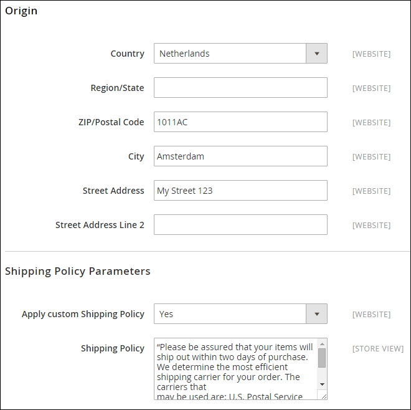The width and height of the screenshot is (411, 410).
Task: Click the Apply custom Shipping Policy label
Action: point(83,314)
